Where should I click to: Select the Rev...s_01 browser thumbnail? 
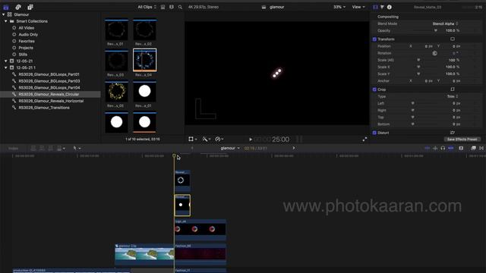tap(116, 30)
